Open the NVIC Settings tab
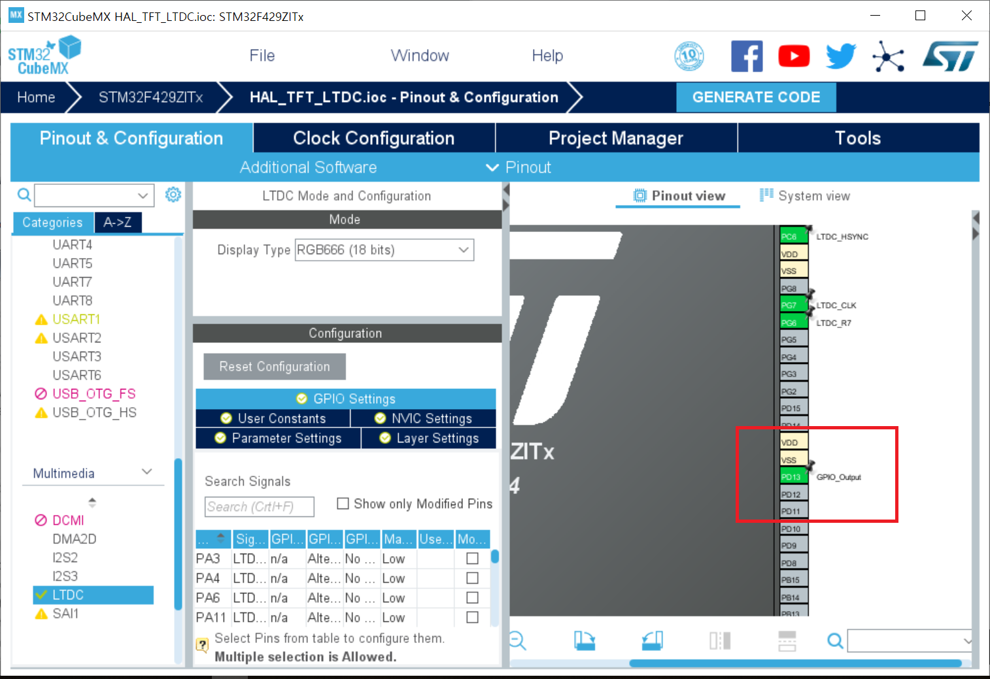This screenshot has height=679, width=990. click(x=423, y=418)
